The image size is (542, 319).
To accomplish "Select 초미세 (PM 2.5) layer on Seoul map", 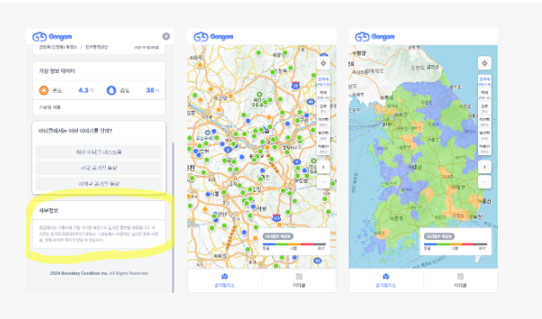I will [323, 81].
